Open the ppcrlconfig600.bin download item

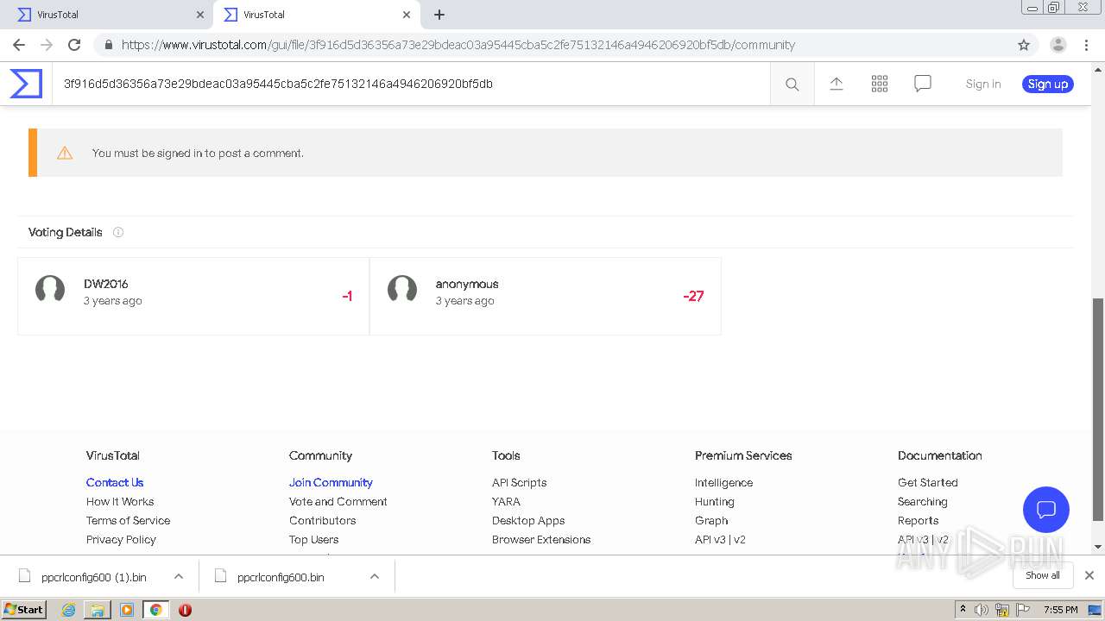point(281,576)
